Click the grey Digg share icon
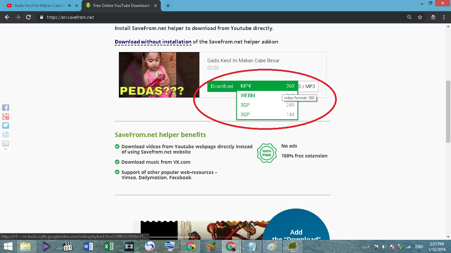This screenshot has height=253, width=451. [x=6, y=143]
